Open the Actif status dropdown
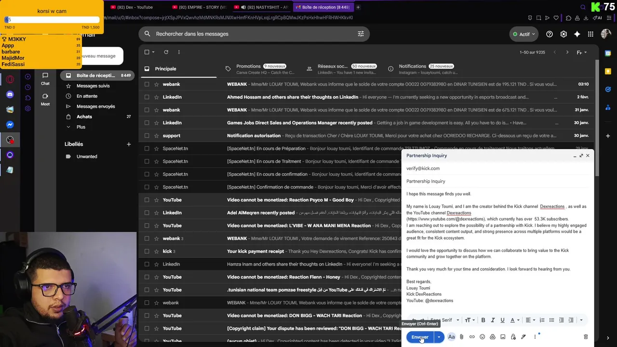The image size is (617, 347). coord(523,34)
